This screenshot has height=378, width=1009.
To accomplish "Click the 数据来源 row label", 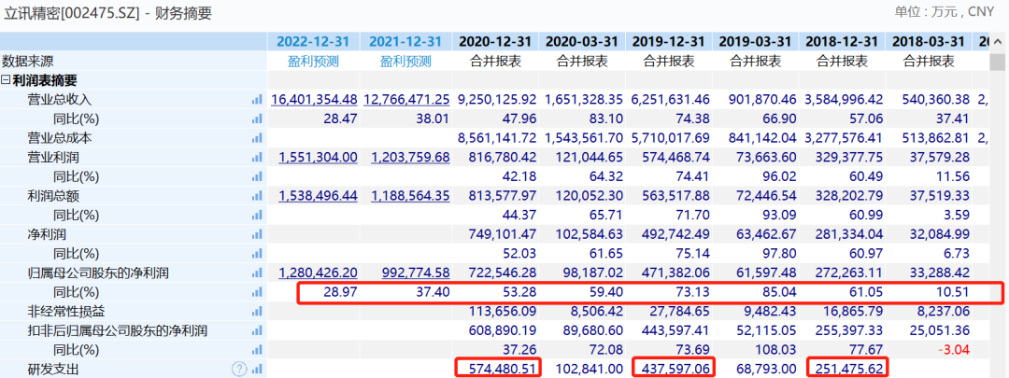I will pos(28,62).
